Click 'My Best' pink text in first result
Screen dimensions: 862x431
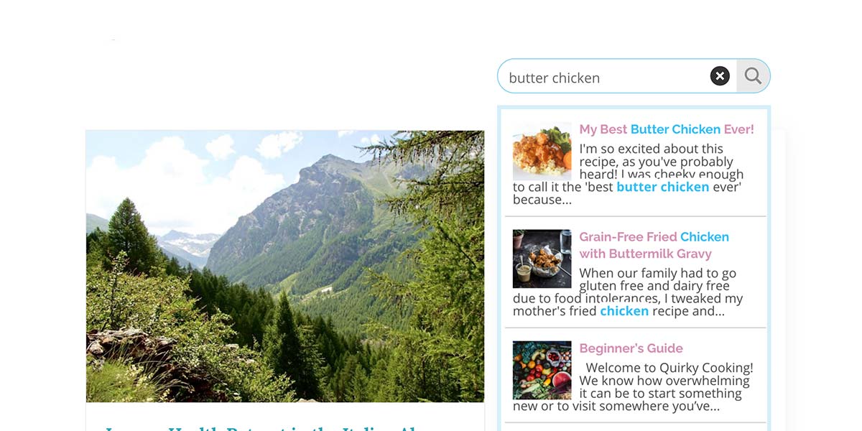[603, 129]
